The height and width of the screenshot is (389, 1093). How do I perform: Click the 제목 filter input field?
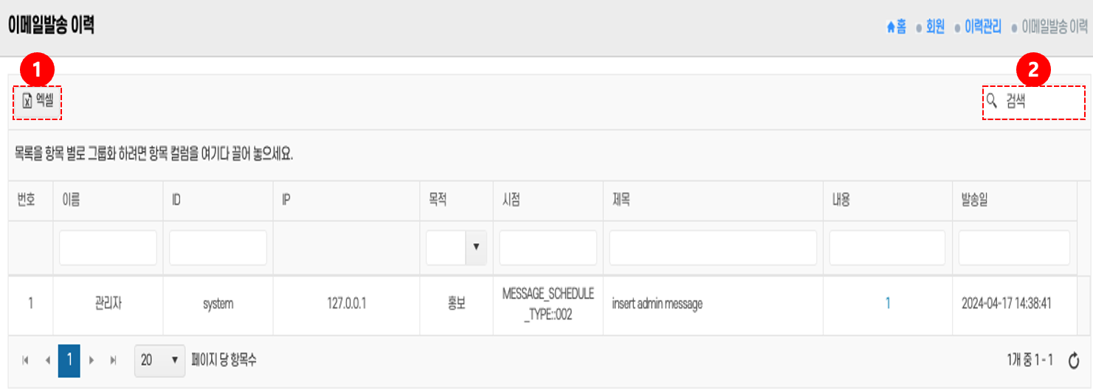(x=712, y=248)
